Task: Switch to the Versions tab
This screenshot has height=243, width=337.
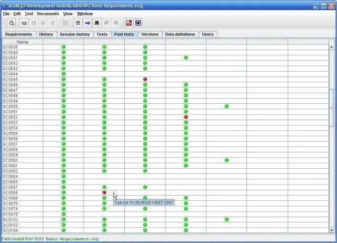Action: pos(150,34)
